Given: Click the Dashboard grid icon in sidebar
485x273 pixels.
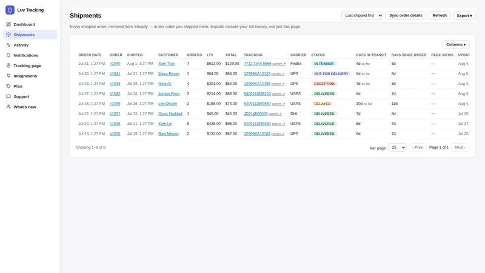Looking at the screenshot, I should click(8, 24).
